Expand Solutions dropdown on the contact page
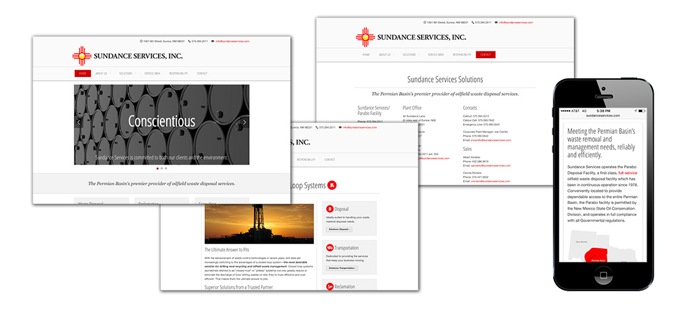Viewport: 690px width, 313px height. (411, 55)
